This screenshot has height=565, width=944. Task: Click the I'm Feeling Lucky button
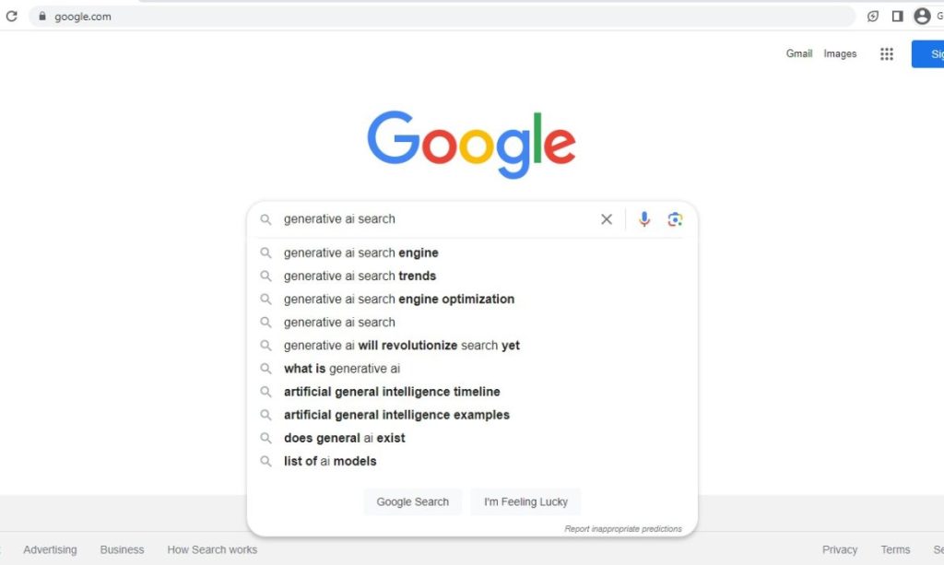click(x=525, y=502)
